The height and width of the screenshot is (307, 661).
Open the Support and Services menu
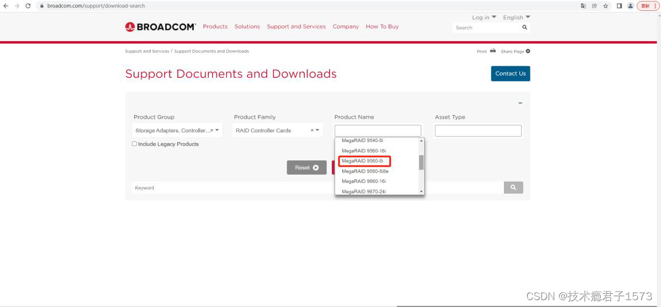tap(296, 26)
